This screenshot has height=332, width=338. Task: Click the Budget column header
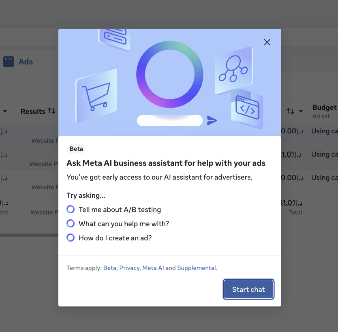point(324,107)
